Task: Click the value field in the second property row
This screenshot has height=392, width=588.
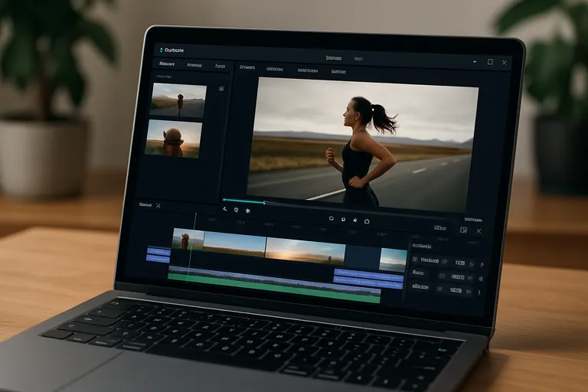Action: (x=457, y=277)
